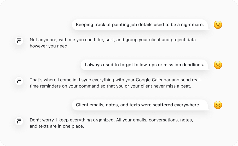
Task: Open the assistant logo beside the 'Not anymore' reply
Action: pos(19,41)
